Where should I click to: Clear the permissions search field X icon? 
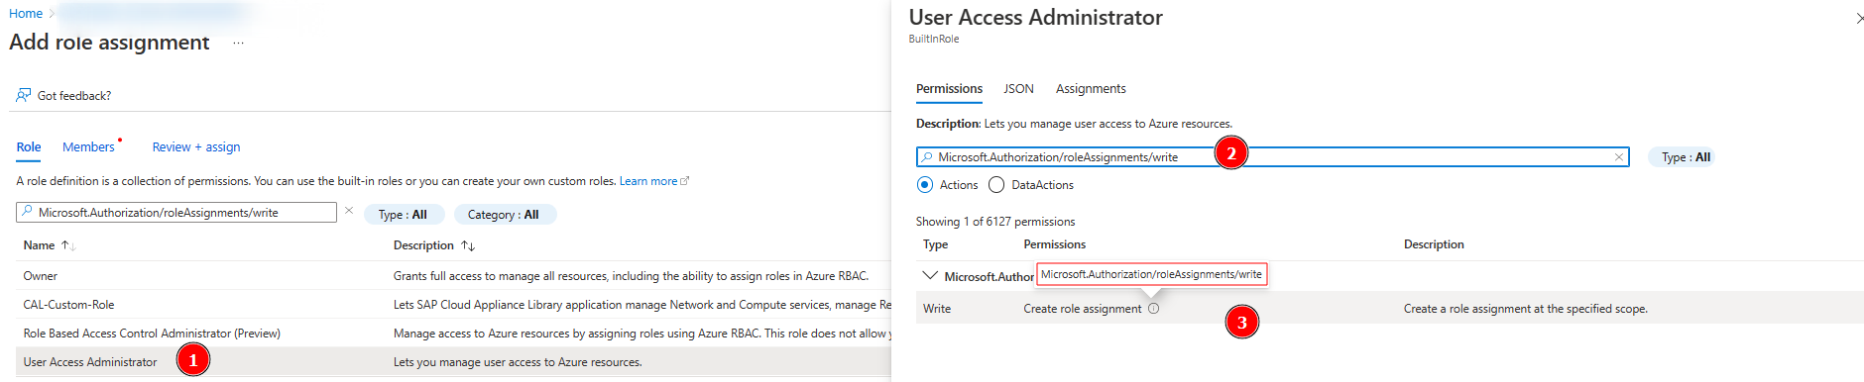[1618, 157]
